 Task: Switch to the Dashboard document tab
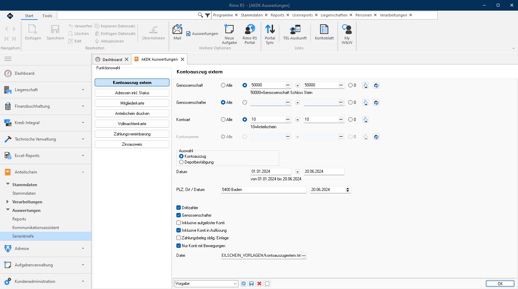pyautogui.click(x=112, y=59)
